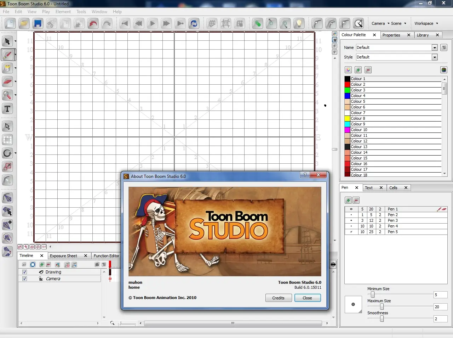Select the black arrow Select tool

click(x=7, y=41)
